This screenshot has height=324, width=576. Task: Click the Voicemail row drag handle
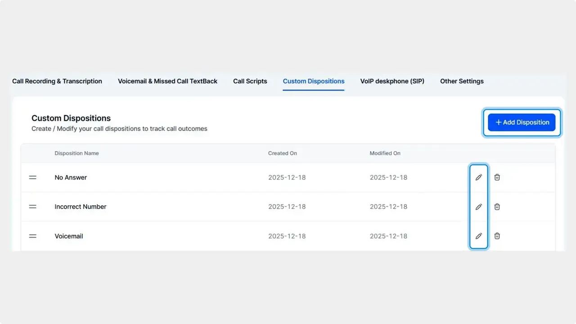[33, 236]
